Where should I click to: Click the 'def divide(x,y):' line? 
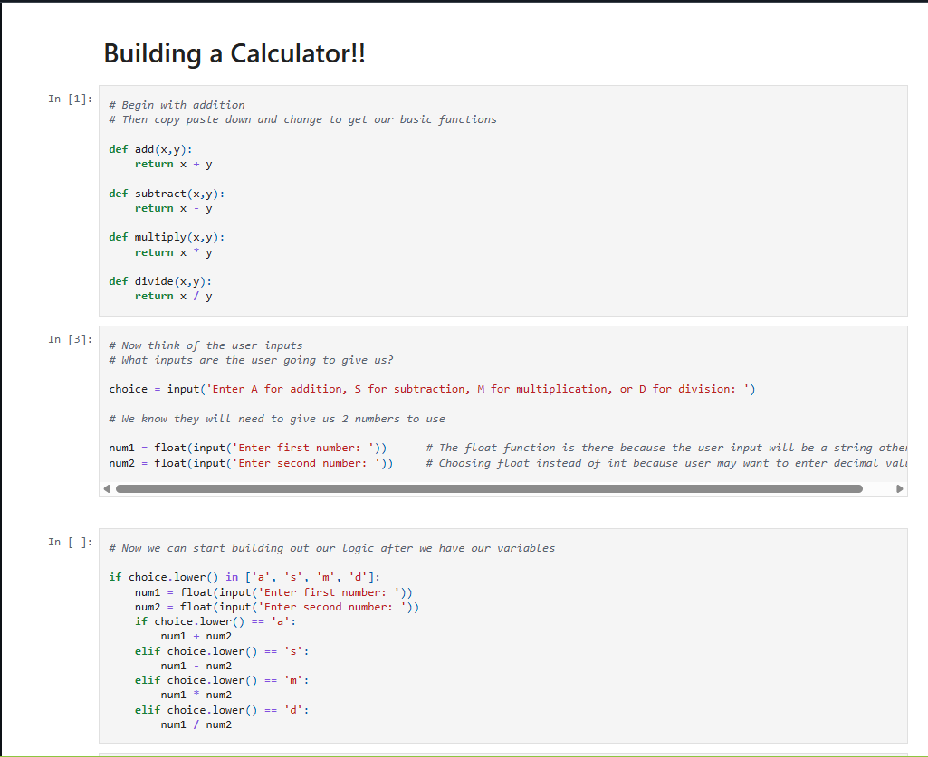(160, 281)
